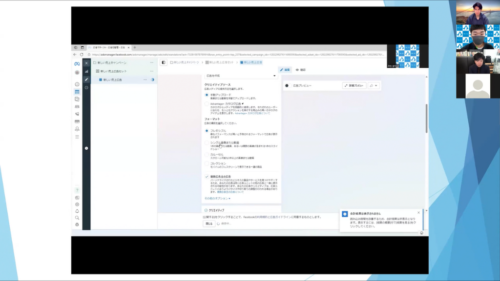Open a new browser tab with plus
This screenshot has width=500, height=281.
point(135,47)
